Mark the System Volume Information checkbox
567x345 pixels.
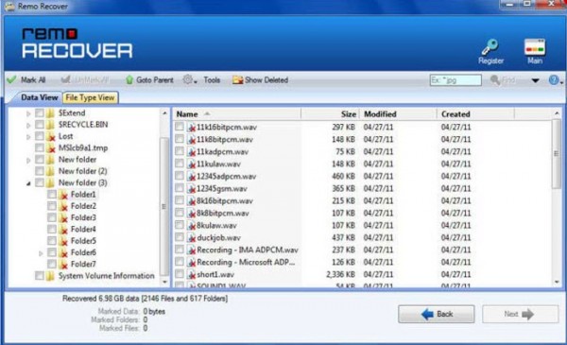click(40, 276)
